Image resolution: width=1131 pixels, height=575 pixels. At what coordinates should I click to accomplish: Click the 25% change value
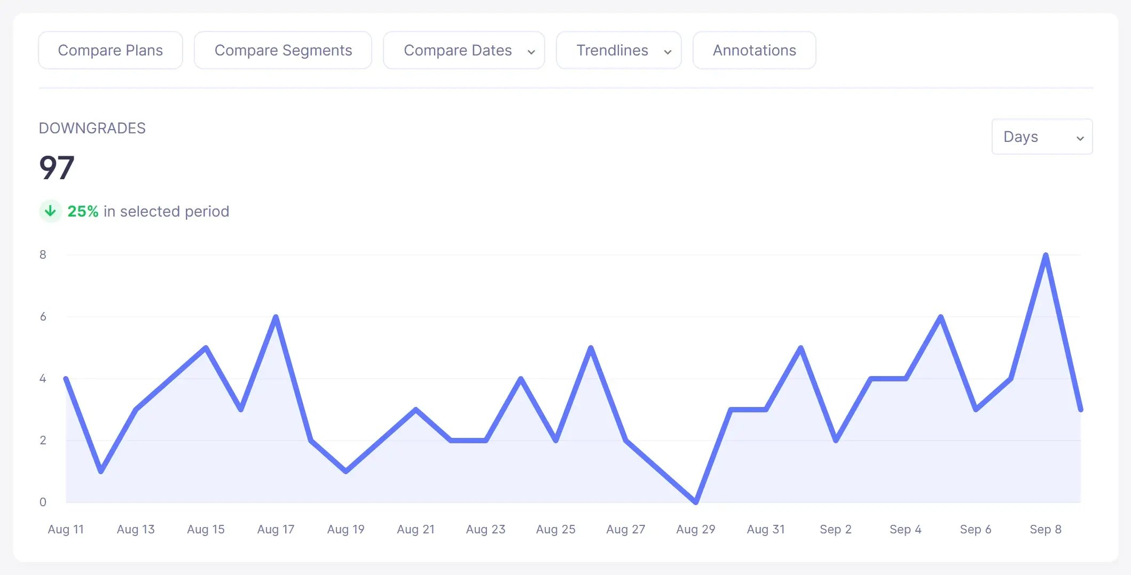(x=83, y=211)
